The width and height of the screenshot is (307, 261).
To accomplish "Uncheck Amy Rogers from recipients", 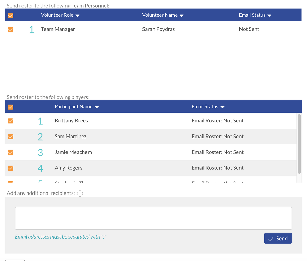I will [x=10, y=168].
